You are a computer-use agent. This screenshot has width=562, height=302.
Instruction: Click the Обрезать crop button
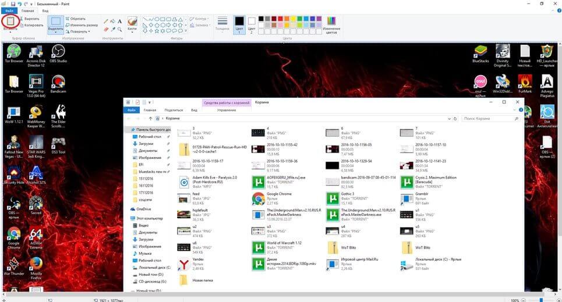[x=76, y=19]
